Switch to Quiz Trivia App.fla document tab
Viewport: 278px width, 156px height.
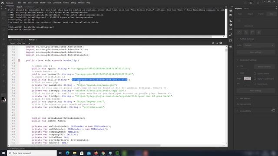click(x=16, y=40)
